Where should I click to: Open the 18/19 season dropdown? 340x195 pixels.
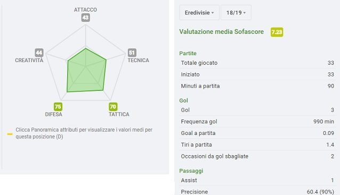click(236, 13)
